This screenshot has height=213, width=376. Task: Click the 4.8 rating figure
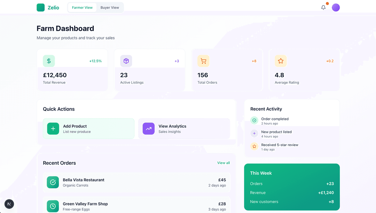pos(279,75)
